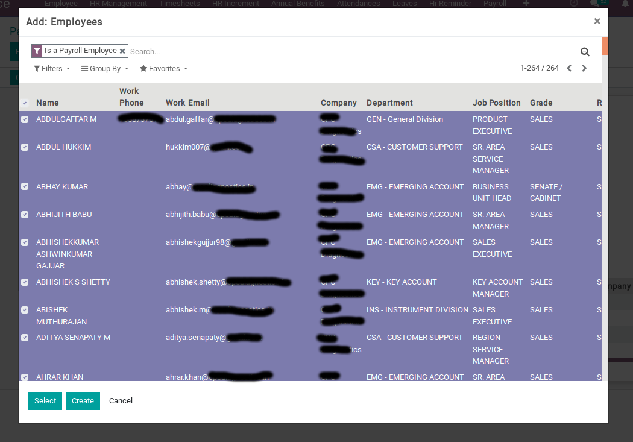Go to the previous page arrow
The width and height of the screenshot is (633, 442).
click(x=569, y=69)
